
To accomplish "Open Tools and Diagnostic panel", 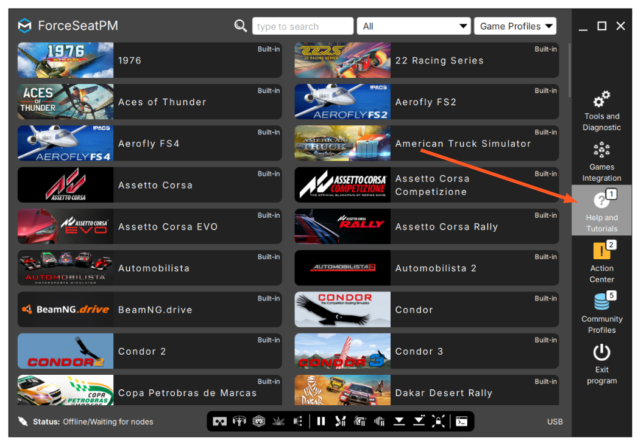I will tap(602, 111).
